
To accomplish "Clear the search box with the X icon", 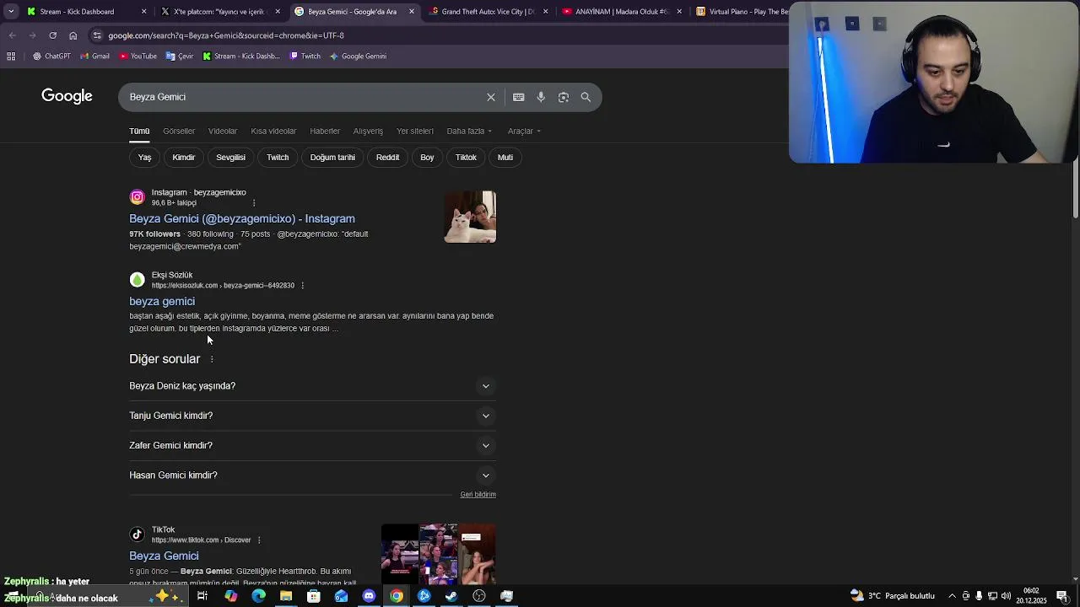I will 491,97.
